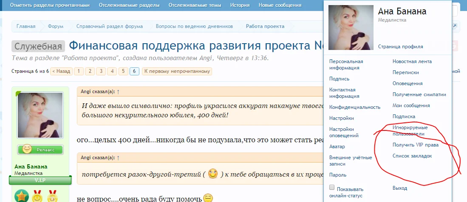The height and width of the screenshot is (202, 467).
Task: Go to page 4 of the thread
Action: click(112, 71)
